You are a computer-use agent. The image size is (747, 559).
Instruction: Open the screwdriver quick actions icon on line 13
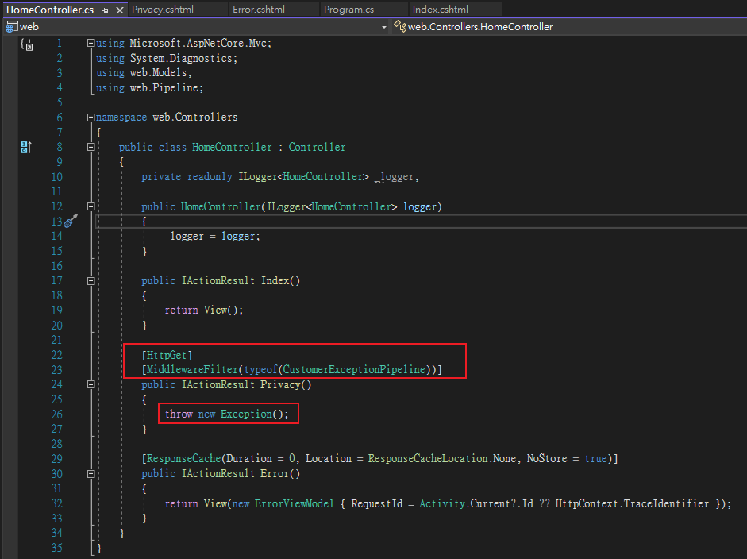pos(71,221)
